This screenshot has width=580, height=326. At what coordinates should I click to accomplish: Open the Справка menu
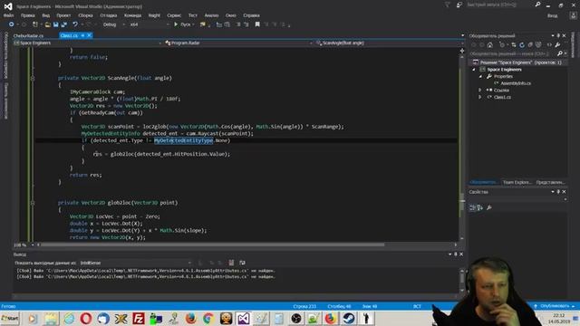[251, 15]
